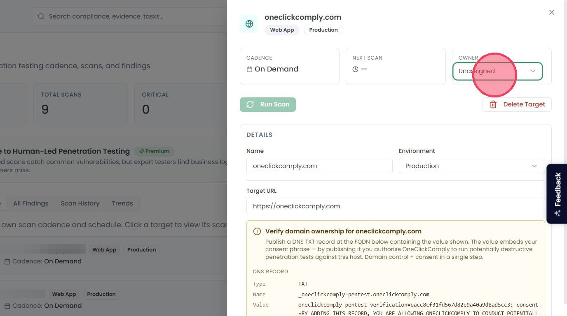567x316 pixels.
Task: Click the globe icon beside oneclickcomply.com
Action: [x=249, y=24]
